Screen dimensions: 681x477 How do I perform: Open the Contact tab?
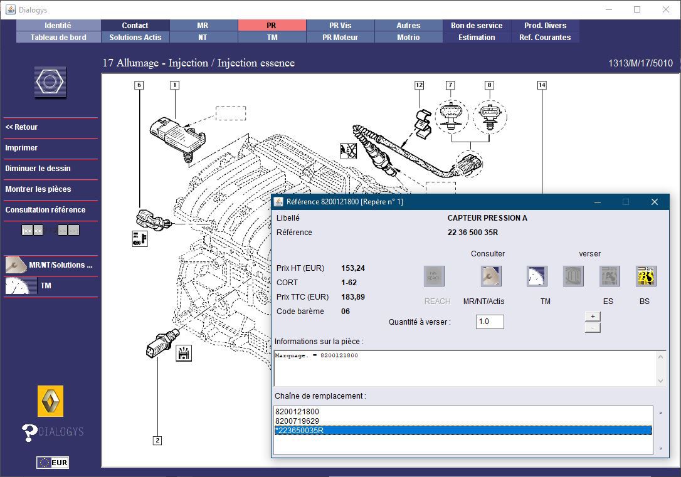[x=135, y=26]
